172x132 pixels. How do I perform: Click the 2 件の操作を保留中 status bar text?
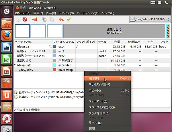27,110
